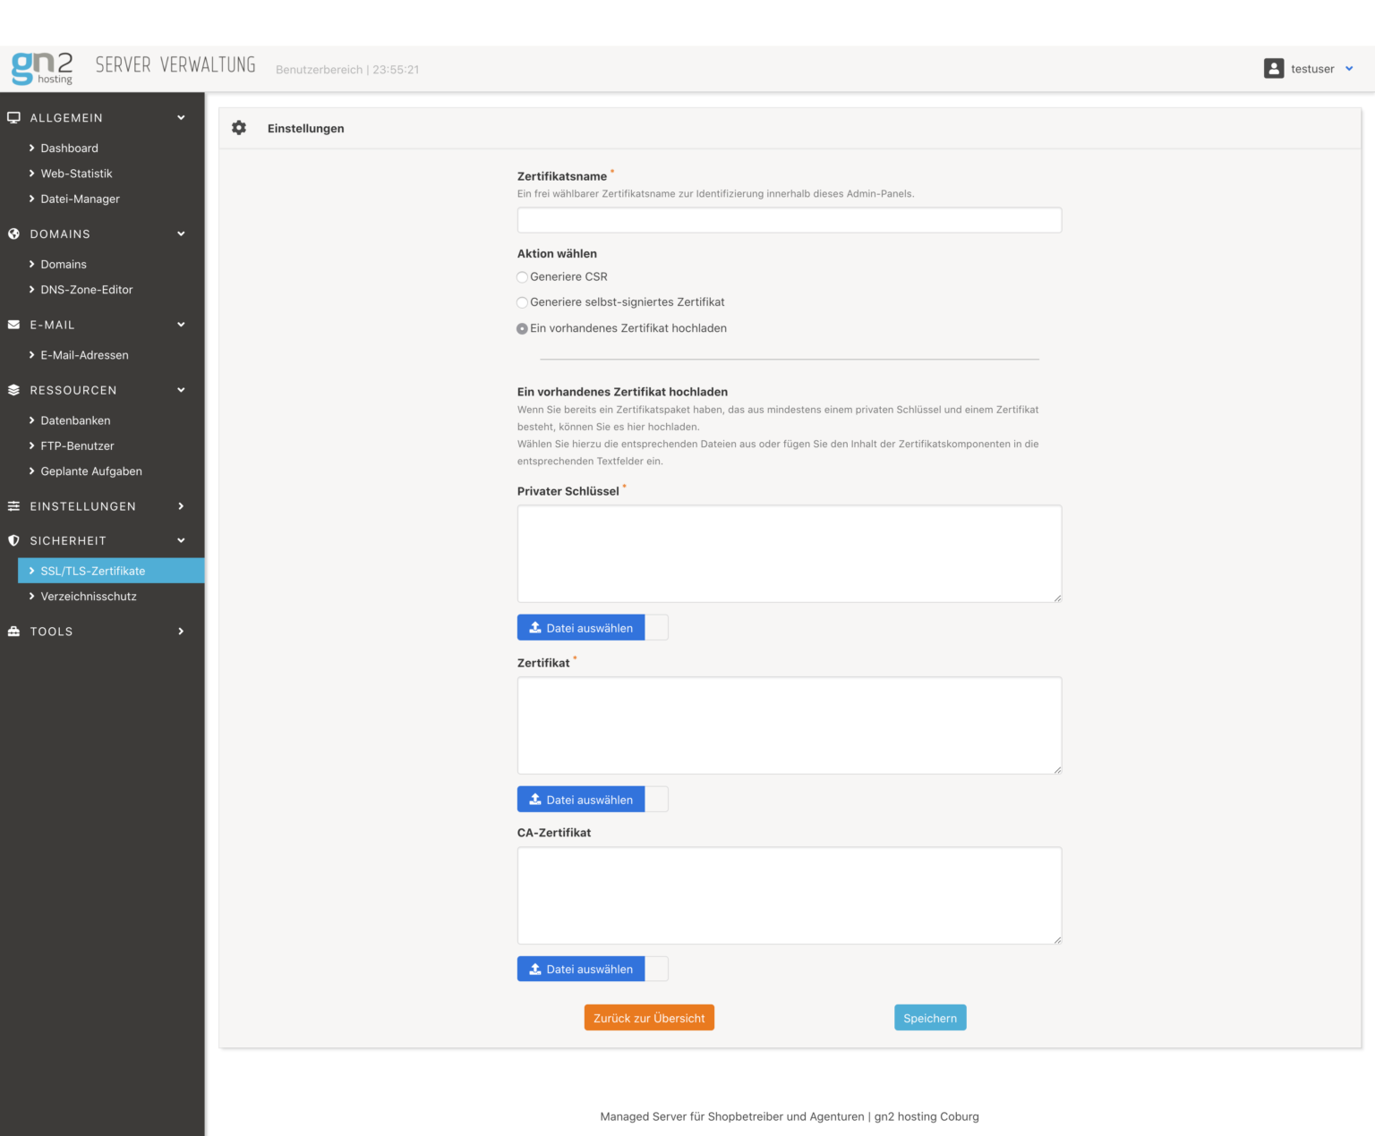The image size is (1375, 1136).
Task: Click the Domains globe icon
Action: (x=13, y=234)
